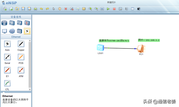
Task: Click the LSW1 device name text
Action: [x=100, y=53]
